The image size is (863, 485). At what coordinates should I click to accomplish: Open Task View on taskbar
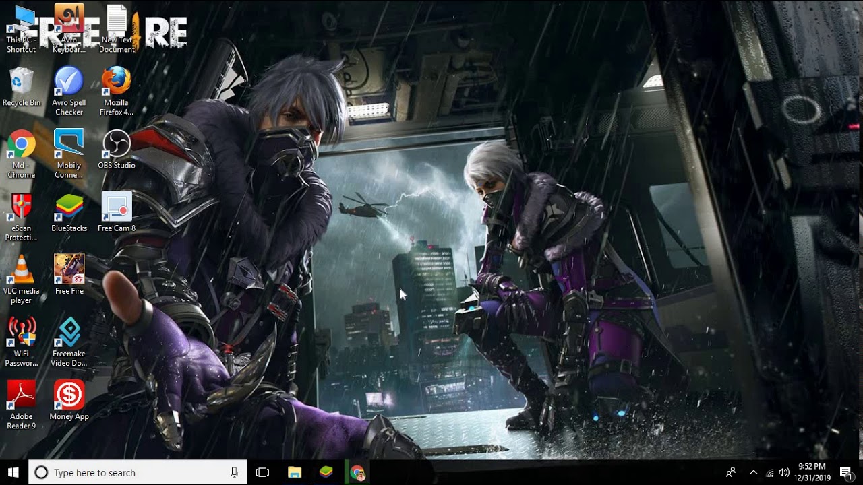click(x=262, y=472)
